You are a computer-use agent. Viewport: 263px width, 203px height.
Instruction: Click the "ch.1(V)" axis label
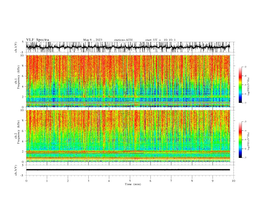pyautogui.click(x=16, y=47)
